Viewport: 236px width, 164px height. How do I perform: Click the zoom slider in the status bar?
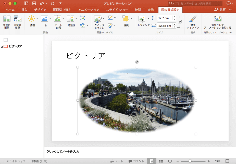(x=190, y=161)
